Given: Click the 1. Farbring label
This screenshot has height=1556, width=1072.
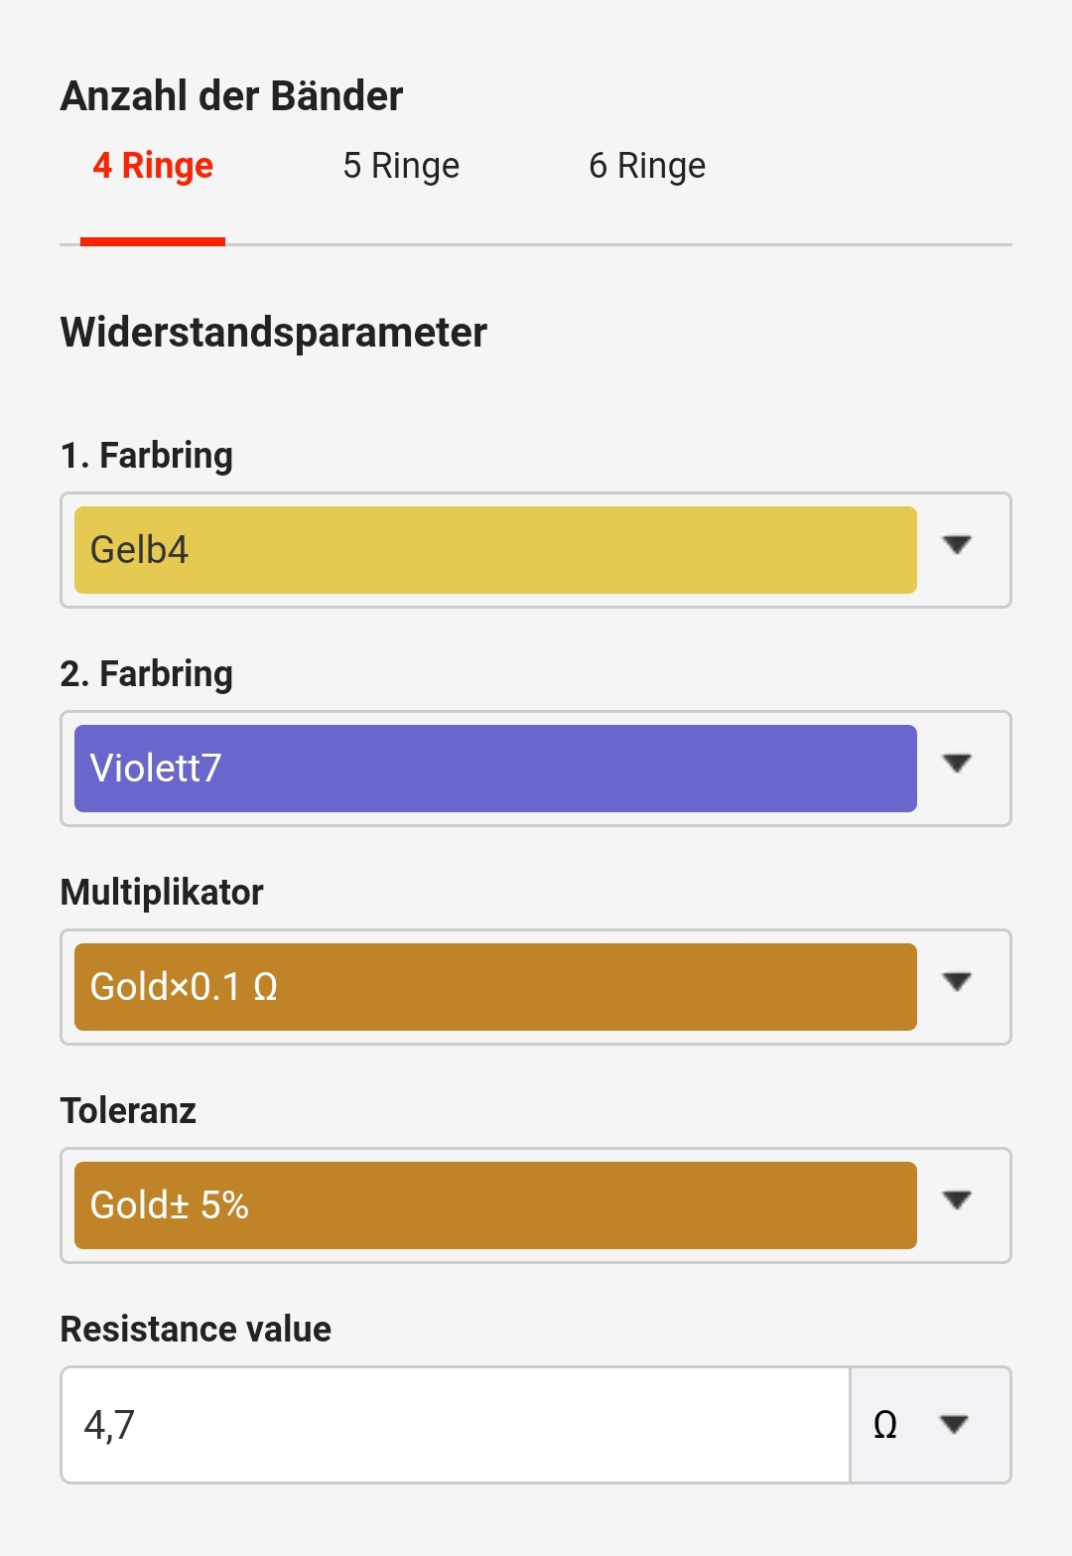Looking at the screenshot, I should (147, 456).
